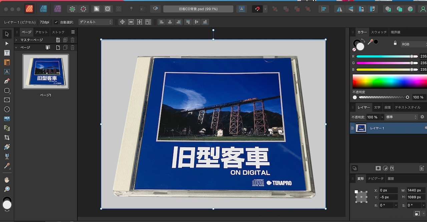Toggle the color panel lock icon
The image size is (427, 222).
coord(395,43)
